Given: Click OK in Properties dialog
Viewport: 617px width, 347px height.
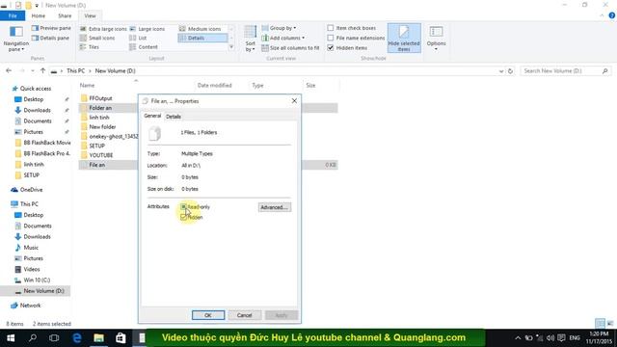Looking at the screenshot, I should [x=208, y=315].
